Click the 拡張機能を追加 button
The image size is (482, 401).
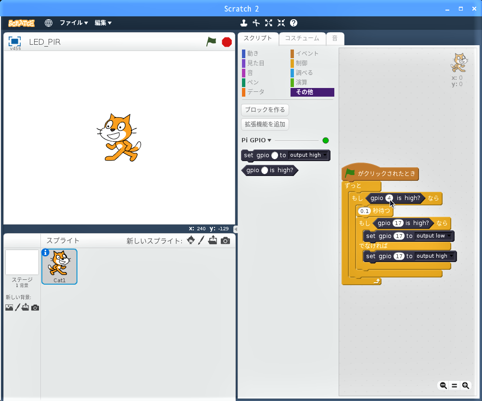265,125
